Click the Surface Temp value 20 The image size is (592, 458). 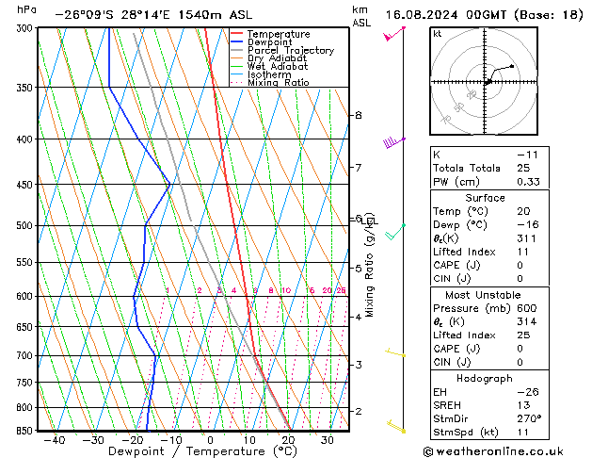coord(523,211)
